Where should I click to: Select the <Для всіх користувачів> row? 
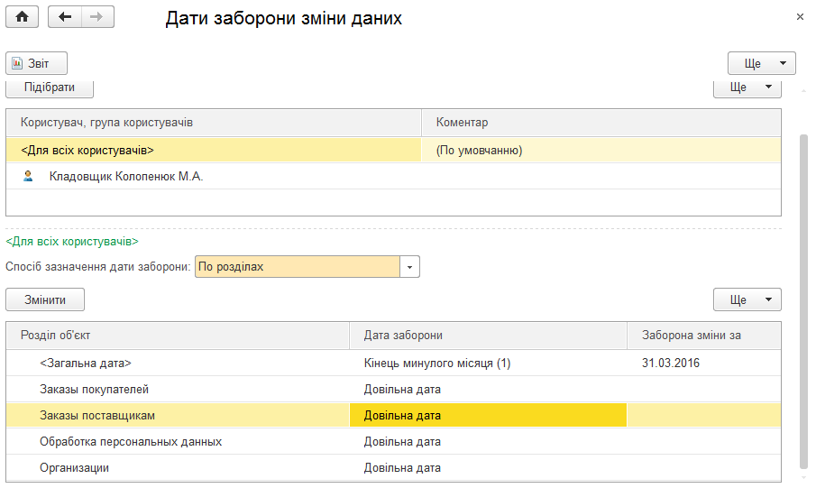click(x=393, y=150)
